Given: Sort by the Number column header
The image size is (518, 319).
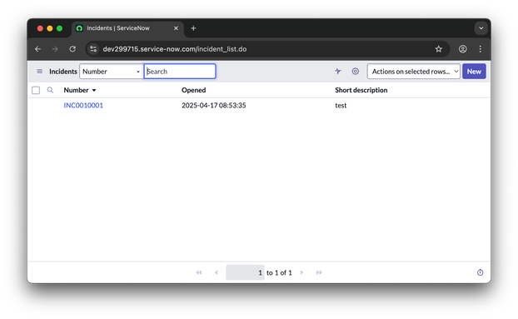Looking at the screenshot, I should click(77, 90).
